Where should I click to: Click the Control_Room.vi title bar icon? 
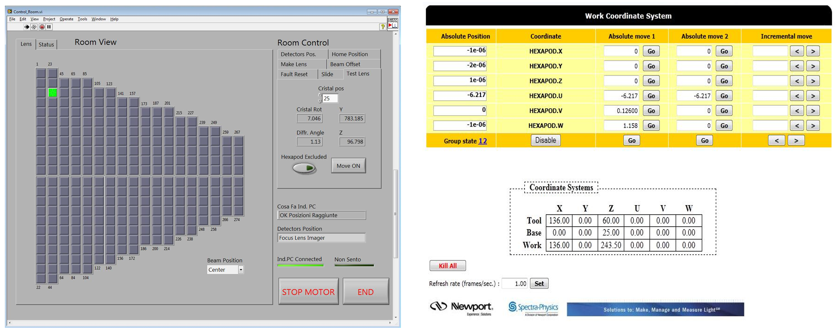pos(10,11)
